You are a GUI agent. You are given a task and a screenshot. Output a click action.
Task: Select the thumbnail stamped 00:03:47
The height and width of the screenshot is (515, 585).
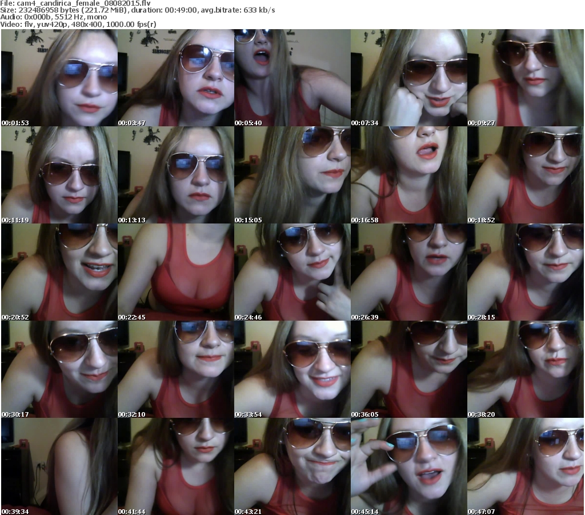pyautogui.click(x=176, y=78)
